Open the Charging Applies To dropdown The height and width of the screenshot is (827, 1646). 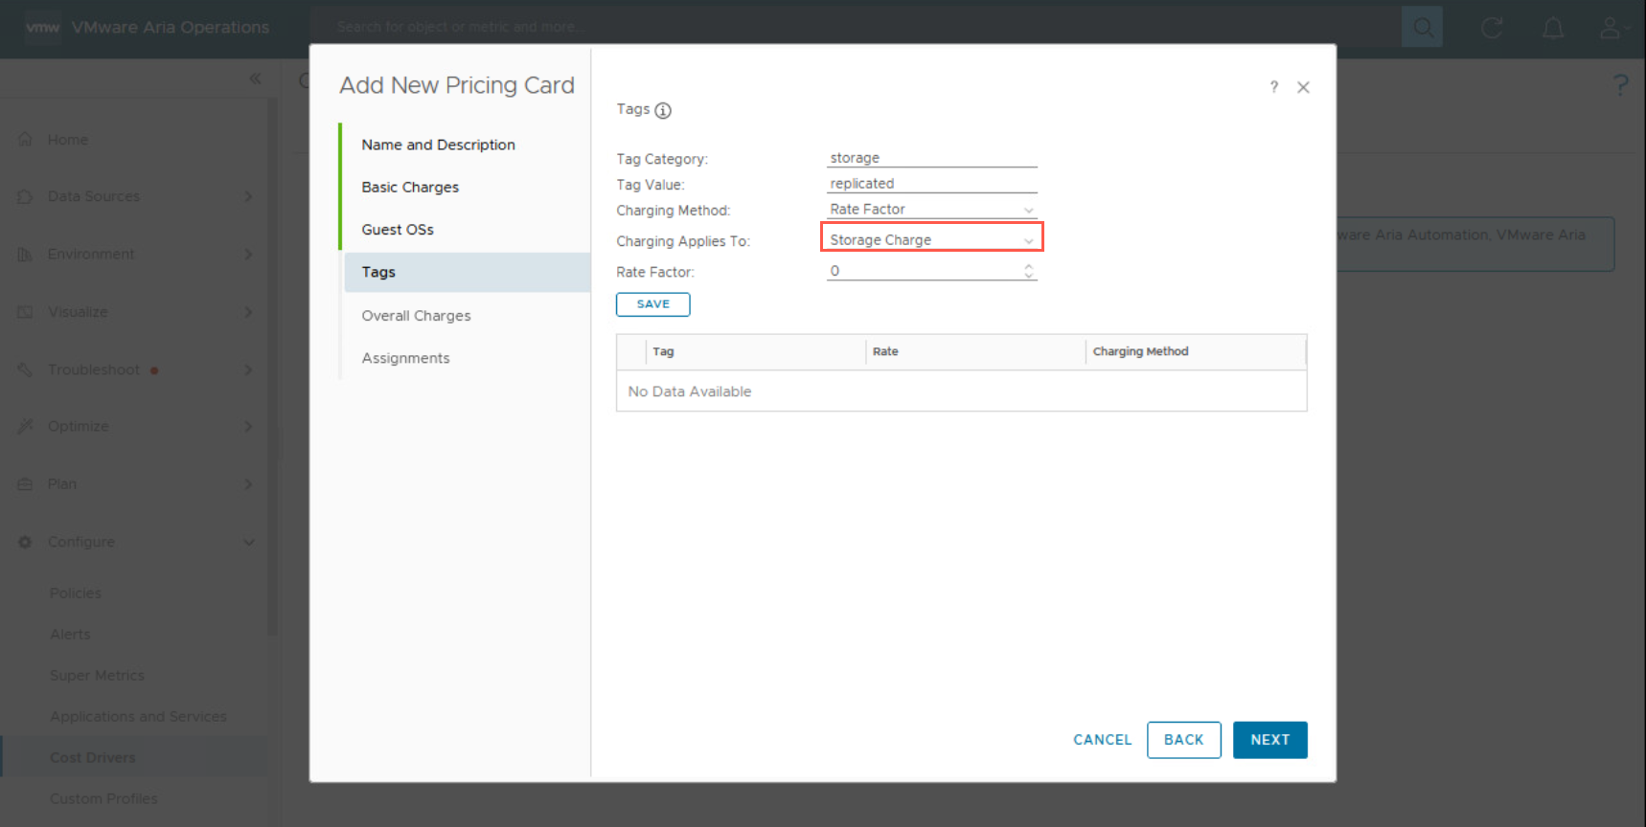point(931,240)
